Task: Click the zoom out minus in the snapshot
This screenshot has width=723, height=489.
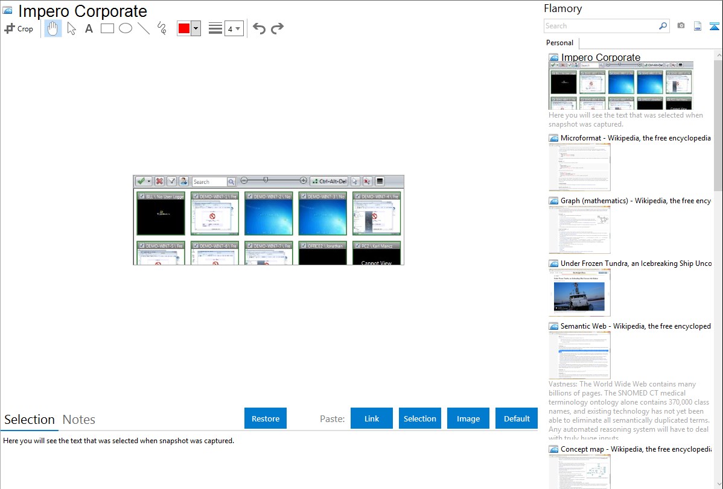Action: tap(244, 181)
